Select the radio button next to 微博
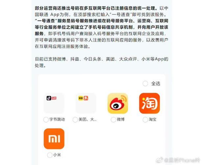This screenshot has width=202, height=165. pyautogui.click(x=114, y=120)
